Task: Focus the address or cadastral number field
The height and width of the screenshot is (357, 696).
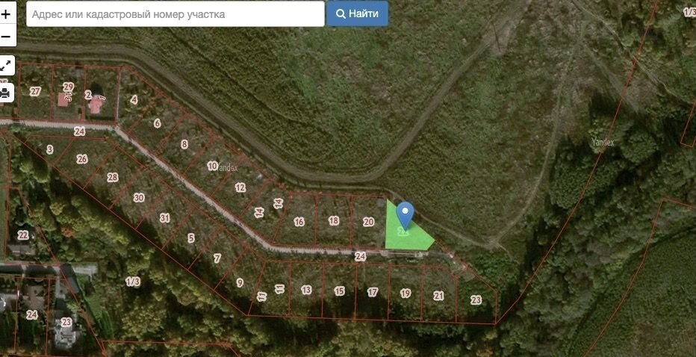Action: [175, 13]
